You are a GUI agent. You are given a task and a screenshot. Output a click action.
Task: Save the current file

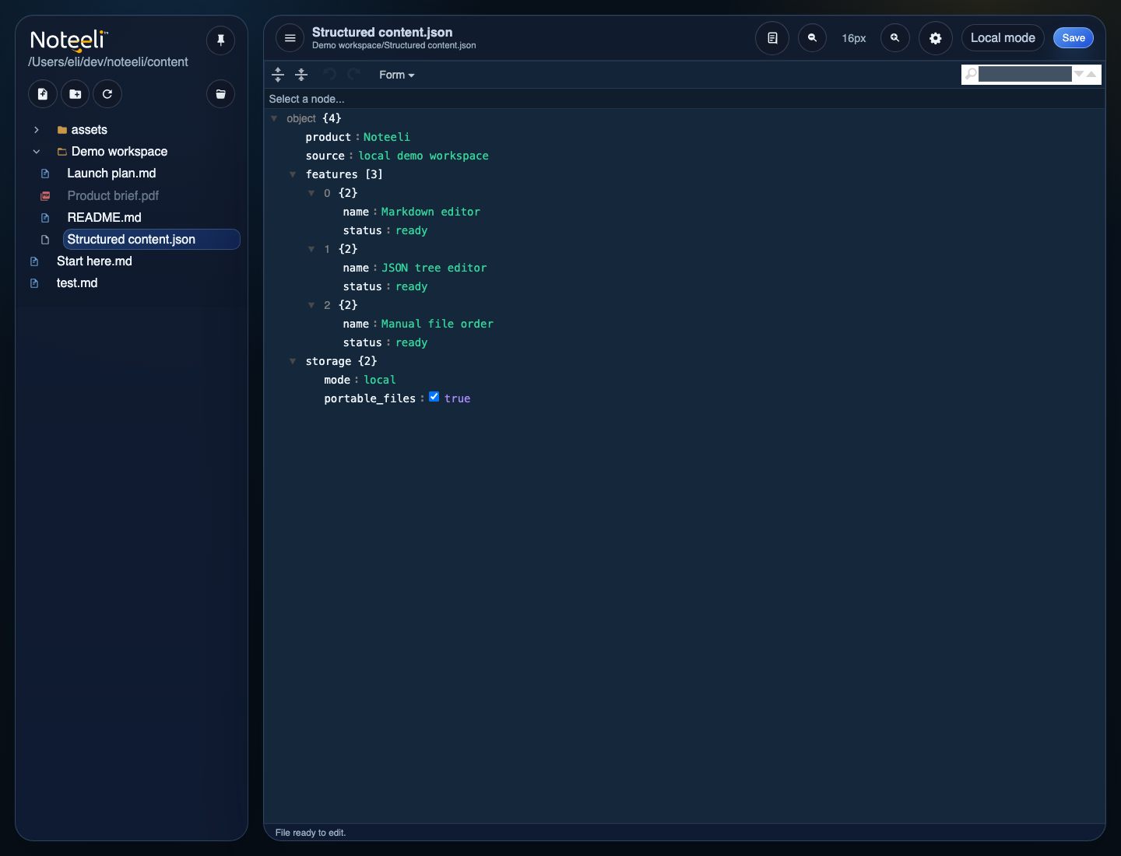pos(1074,37)
